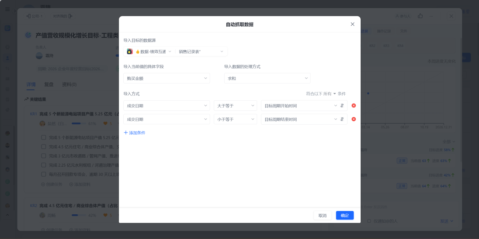Open the 所有 conditions match selector
The width and height of the screenshot is (479, 239).
click(x=329, y=94)
